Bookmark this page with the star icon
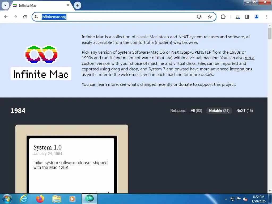The height and width of the screenshot is (204, 272). [x=210, y=17]
